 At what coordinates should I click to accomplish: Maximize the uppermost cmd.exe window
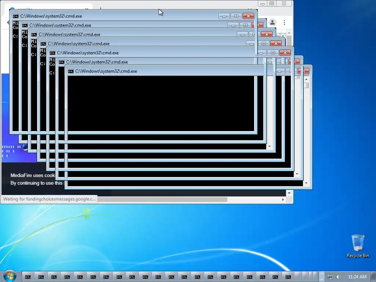coord(236,16)
